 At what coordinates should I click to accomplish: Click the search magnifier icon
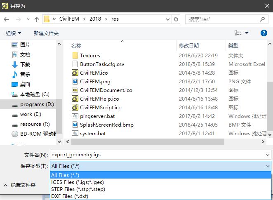point(263,19)
